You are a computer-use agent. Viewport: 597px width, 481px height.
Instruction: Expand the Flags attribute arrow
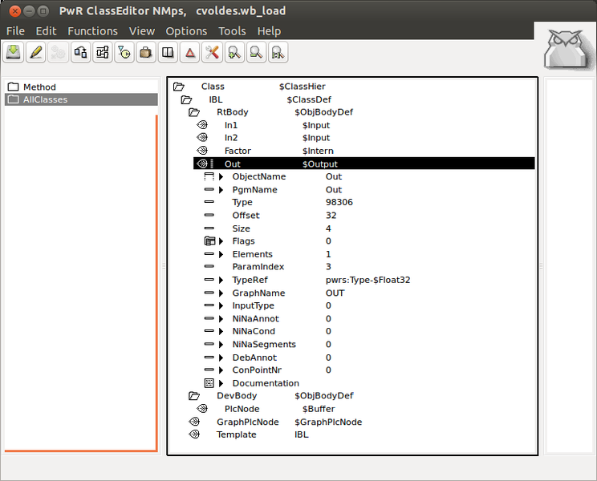coord(221,241)
